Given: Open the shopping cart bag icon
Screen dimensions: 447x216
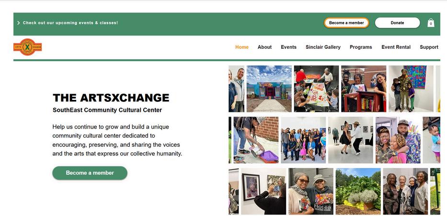Looking at the screenshot, I should click(431, 23).
